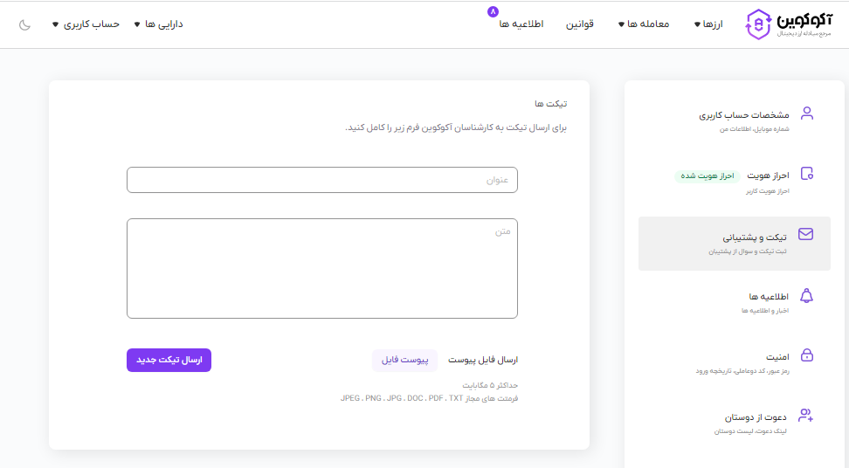This screenshot has height=468, width=849.
Task: Click the پیوست فایل attach button
Action: tap(404, 360)
